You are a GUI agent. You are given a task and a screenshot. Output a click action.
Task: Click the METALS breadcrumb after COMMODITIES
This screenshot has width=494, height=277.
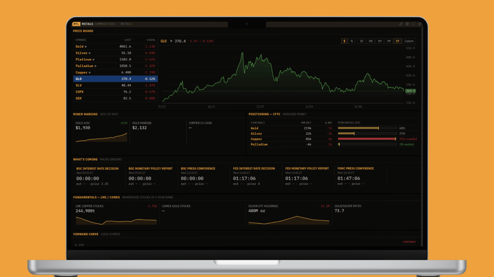click(126, 24)
